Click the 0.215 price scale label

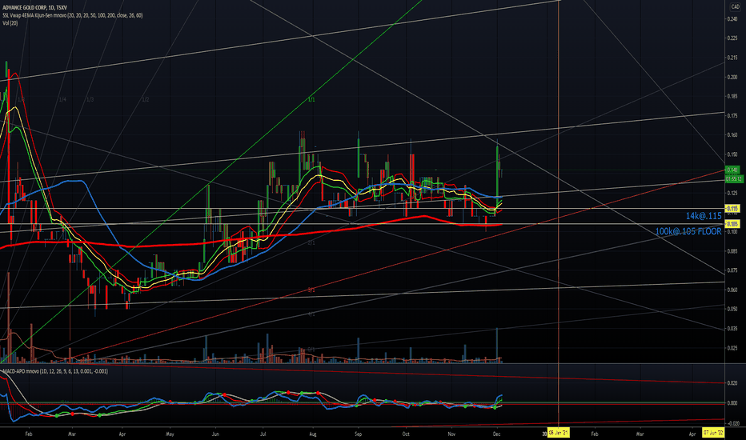[732, 58]
